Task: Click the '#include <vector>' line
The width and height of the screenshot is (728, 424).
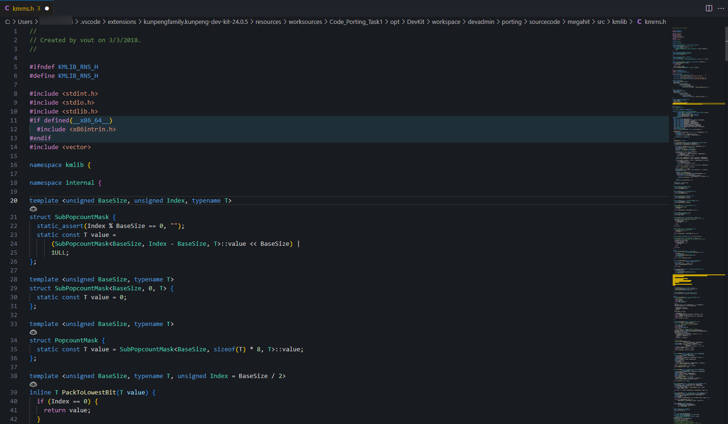Action: pyautogui.click(x=60, y=147)
